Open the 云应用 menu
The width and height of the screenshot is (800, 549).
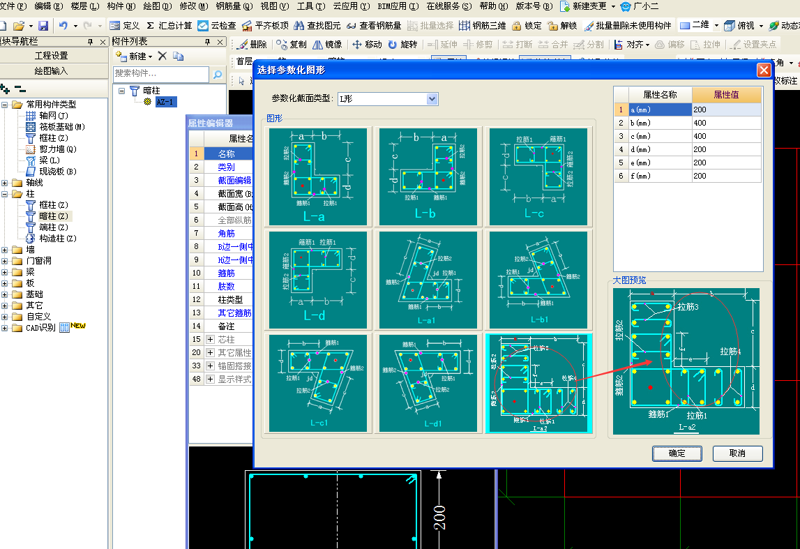click(351, 6)
